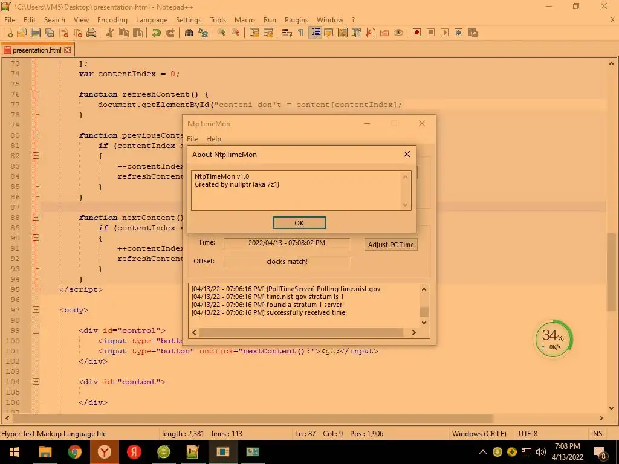Click the Adjust PC Time button
The height and width of the screenshot is (464, 619).
click(391, 245)
